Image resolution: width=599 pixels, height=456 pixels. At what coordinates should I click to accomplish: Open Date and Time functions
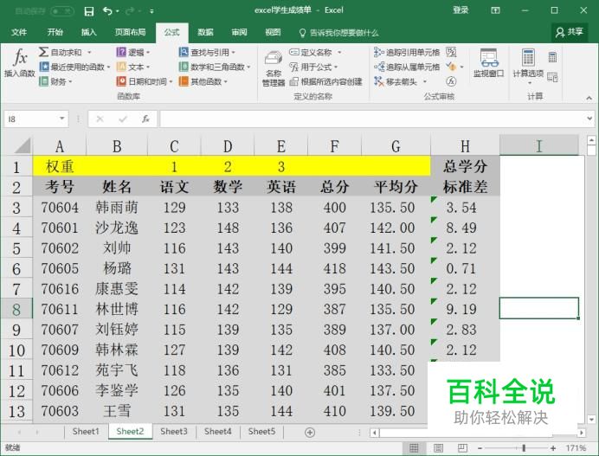pyautogui.click(x=145, y=81)
